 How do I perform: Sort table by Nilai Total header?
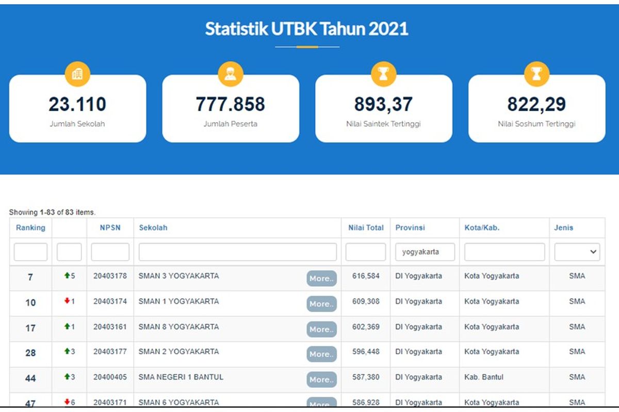click(x=366, y=228)
